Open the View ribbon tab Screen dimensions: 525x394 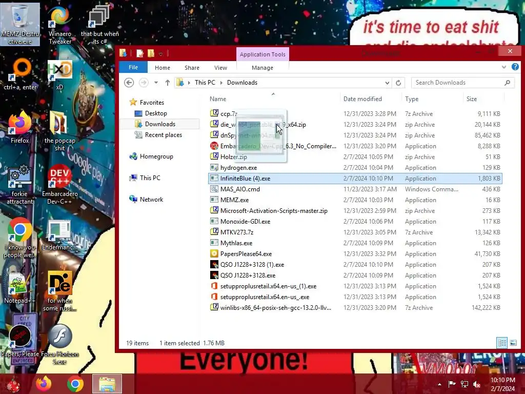220,68
